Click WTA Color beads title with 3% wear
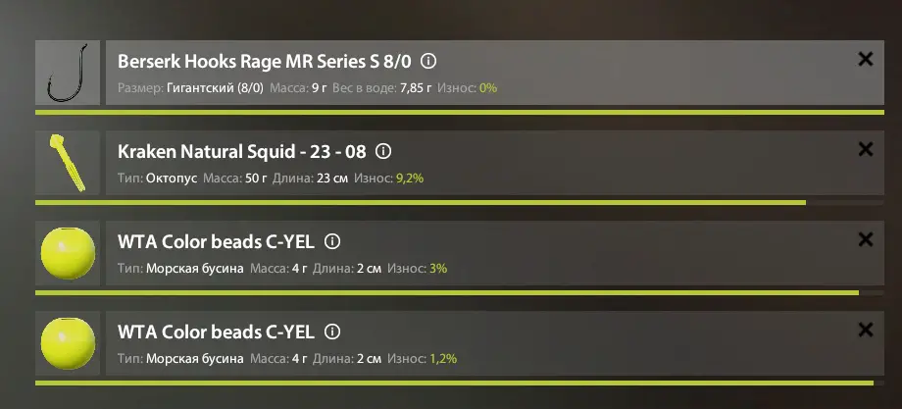Viewport: 902px width, 409px height. click(x=216, y=242)
